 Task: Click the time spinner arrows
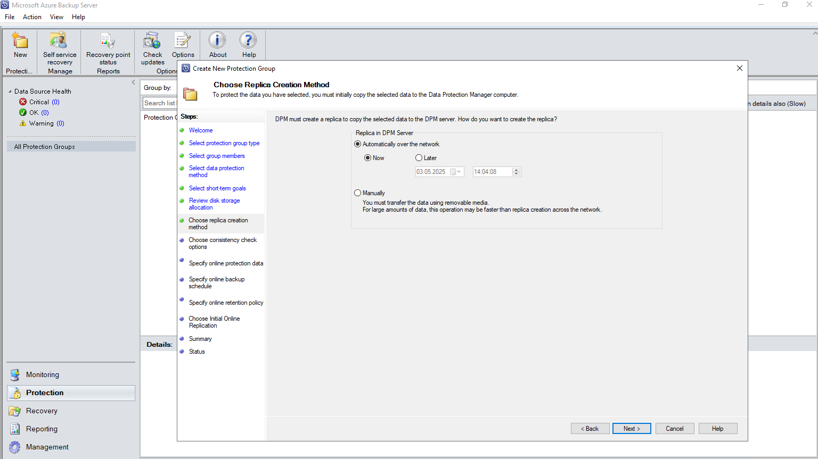click(x=516, y=172)
